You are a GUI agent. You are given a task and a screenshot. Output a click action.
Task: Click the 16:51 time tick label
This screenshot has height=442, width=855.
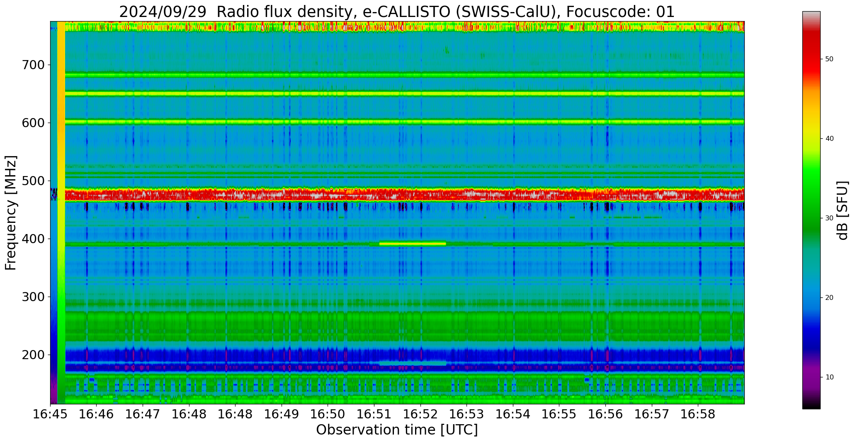374,414
